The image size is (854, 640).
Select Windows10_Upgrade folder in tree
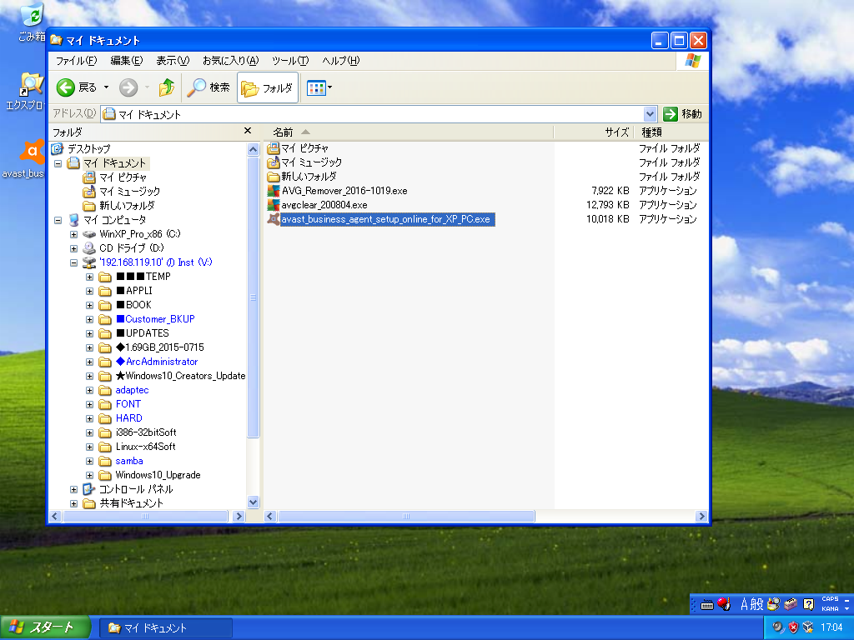point(150,474)
